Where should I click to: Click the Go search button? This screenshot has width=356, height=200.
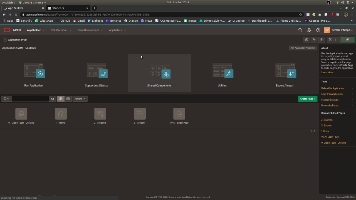(53, 99)
